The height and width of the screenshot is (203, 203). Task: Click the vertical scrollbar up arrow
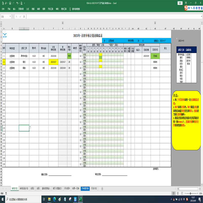[202, 23]
